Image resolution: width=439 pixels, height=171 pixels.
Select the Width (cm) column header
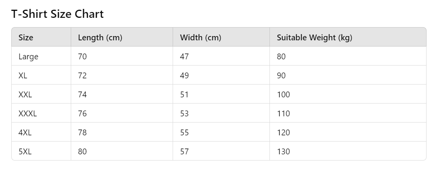click(x=221, y=37)
